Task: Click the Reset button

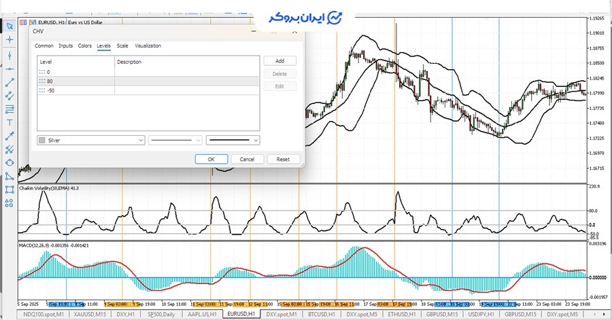Action: click(283, 159)
